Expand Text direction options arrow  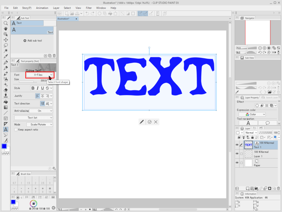51,104
